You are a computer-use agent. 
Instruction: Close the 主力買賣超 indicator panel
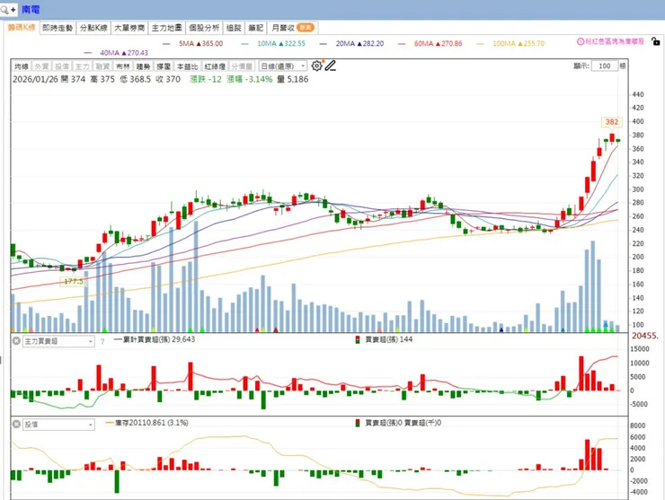16,341
